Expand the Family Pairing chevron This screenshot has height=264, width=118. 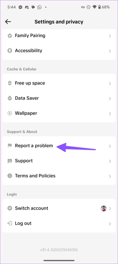coord(110,36)
